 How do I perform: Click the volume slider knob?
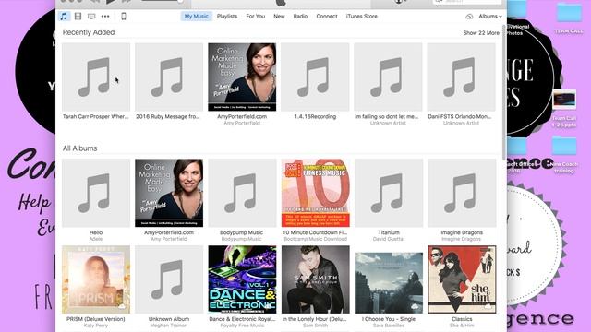click(180, 2)
